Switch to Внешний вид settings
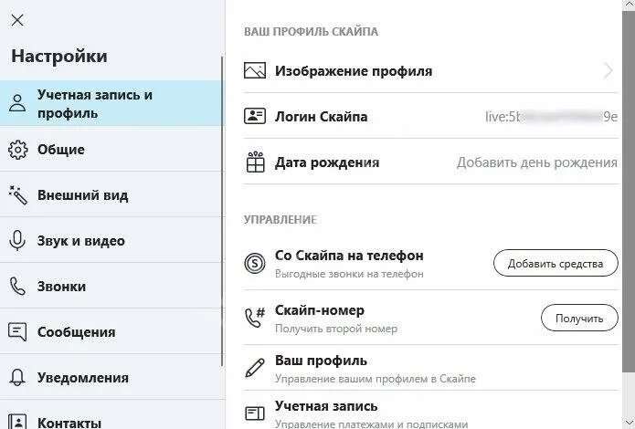Image resolution: width=635 pixels, height=429 pixels. [x=111, y=194]
